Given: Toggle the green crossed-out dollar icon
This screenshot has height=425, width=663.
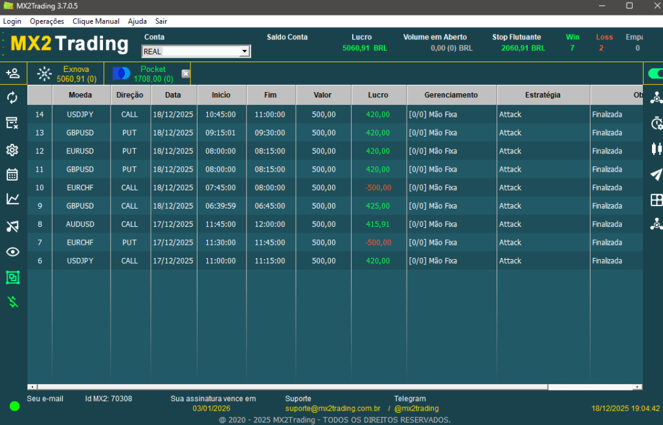Looking at the screenshot, I should pos(12,302).
